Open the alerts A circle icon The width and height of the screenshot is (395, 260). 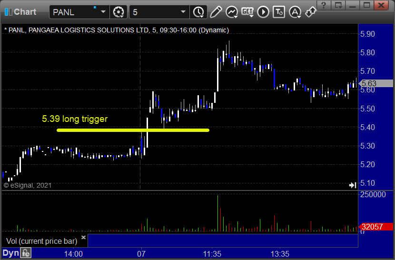point(295,12)
